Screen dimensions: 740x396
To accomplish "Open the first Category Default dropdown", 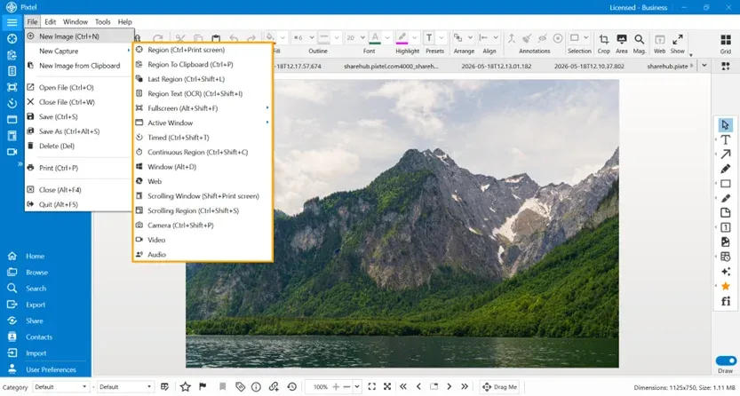I will [x=61, y=387].
